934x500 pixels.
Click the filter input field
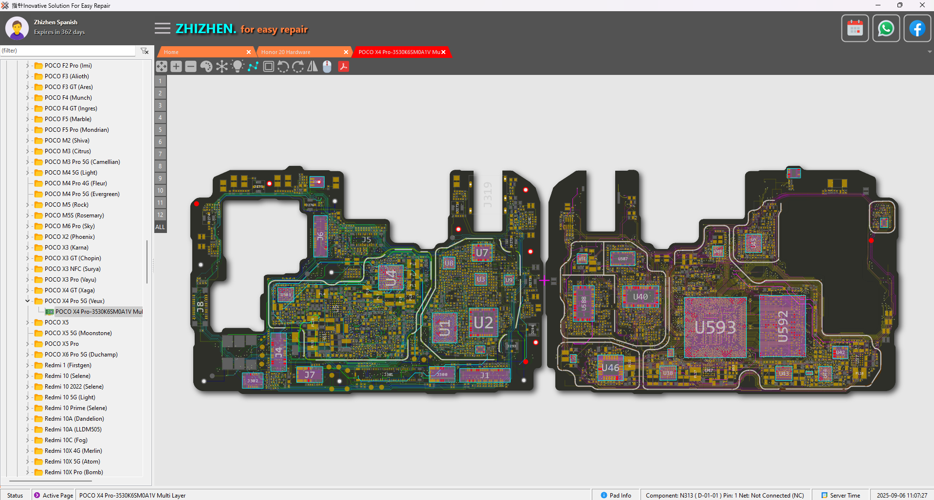(68, 51)
